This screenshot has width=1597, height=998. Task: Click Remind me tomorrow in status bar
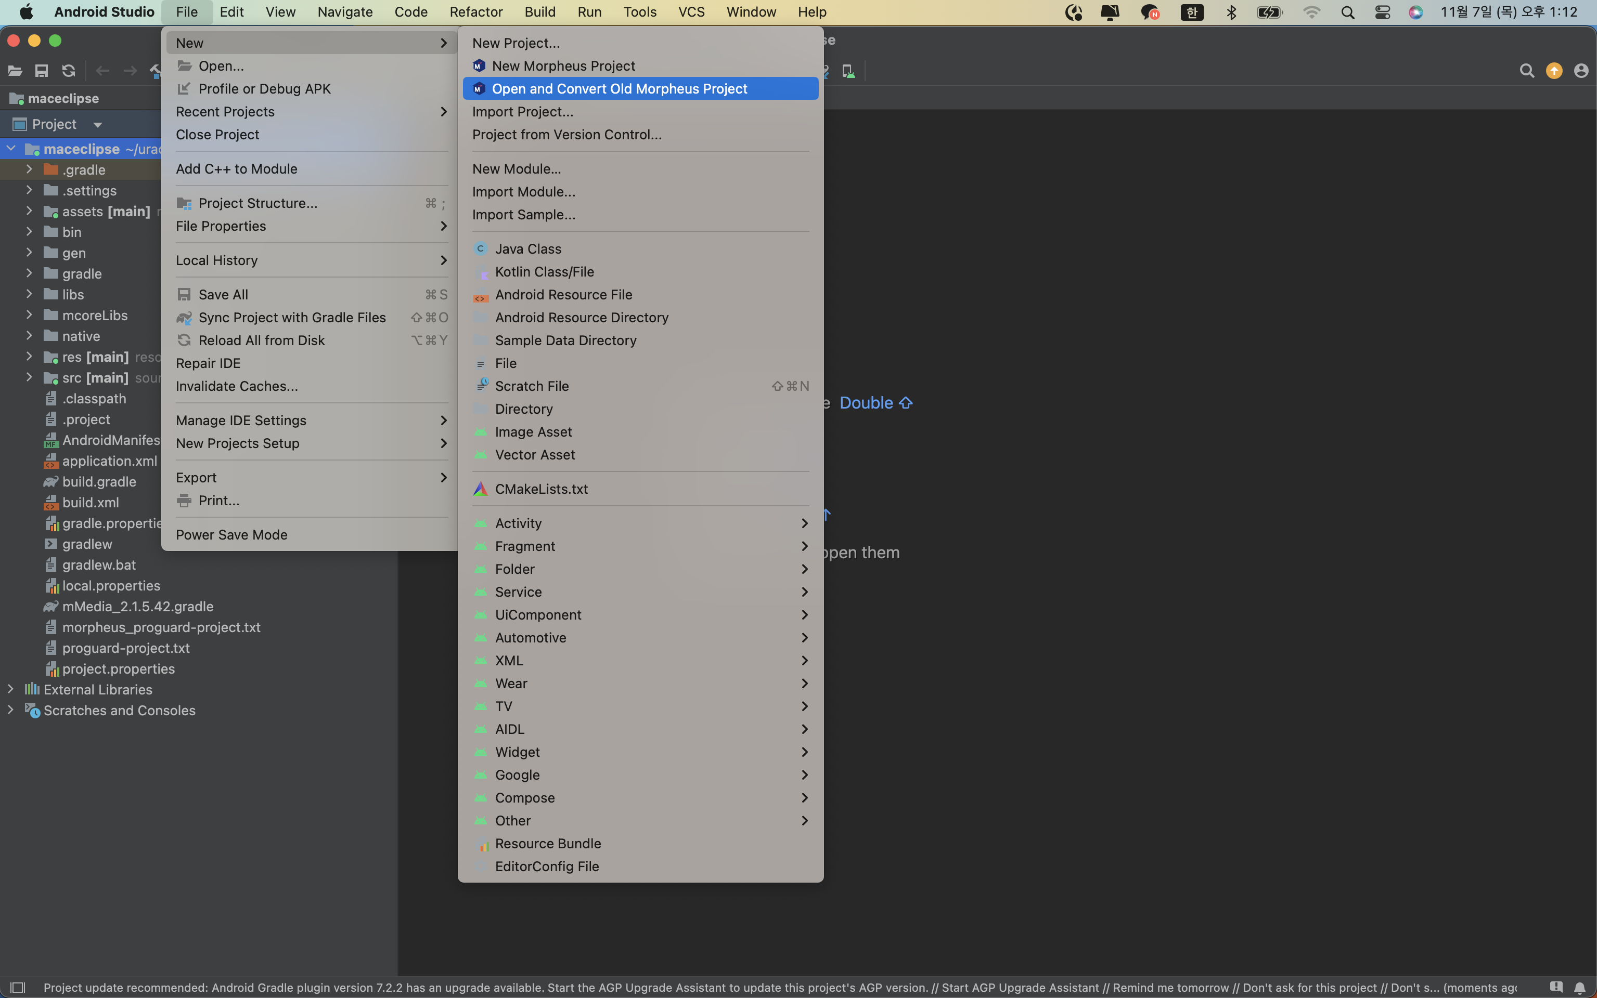click(x=1170, y=988)
